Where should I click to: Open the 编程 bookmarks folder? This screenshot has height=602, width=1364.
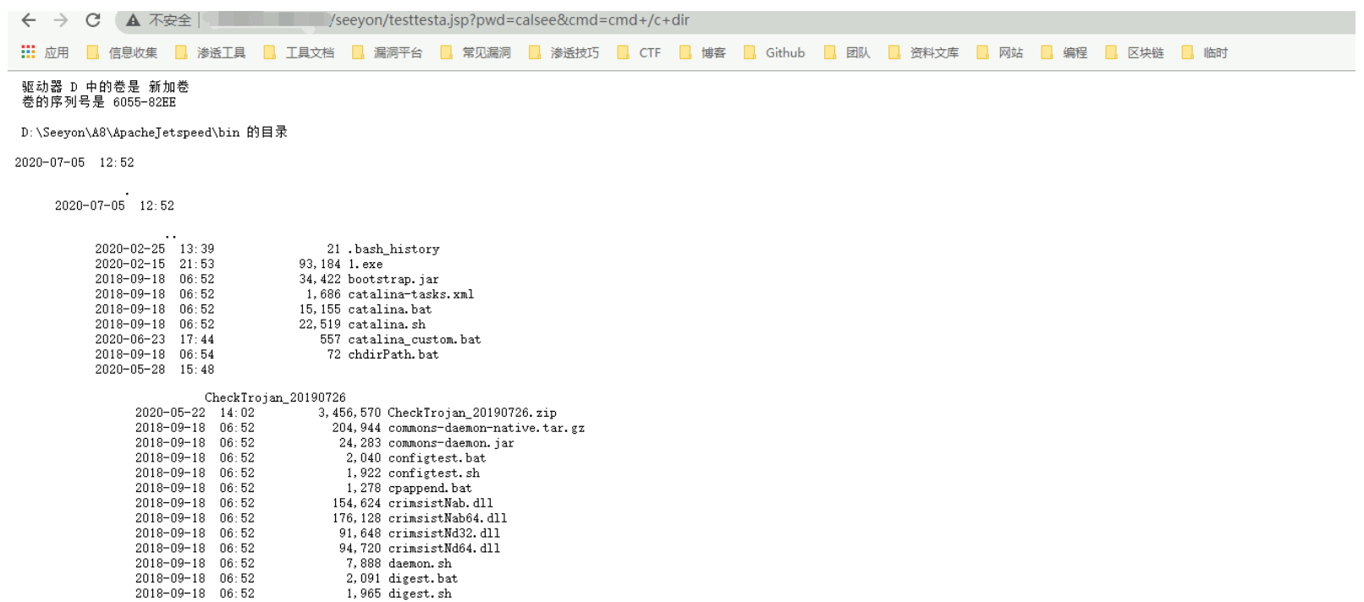1064,52
